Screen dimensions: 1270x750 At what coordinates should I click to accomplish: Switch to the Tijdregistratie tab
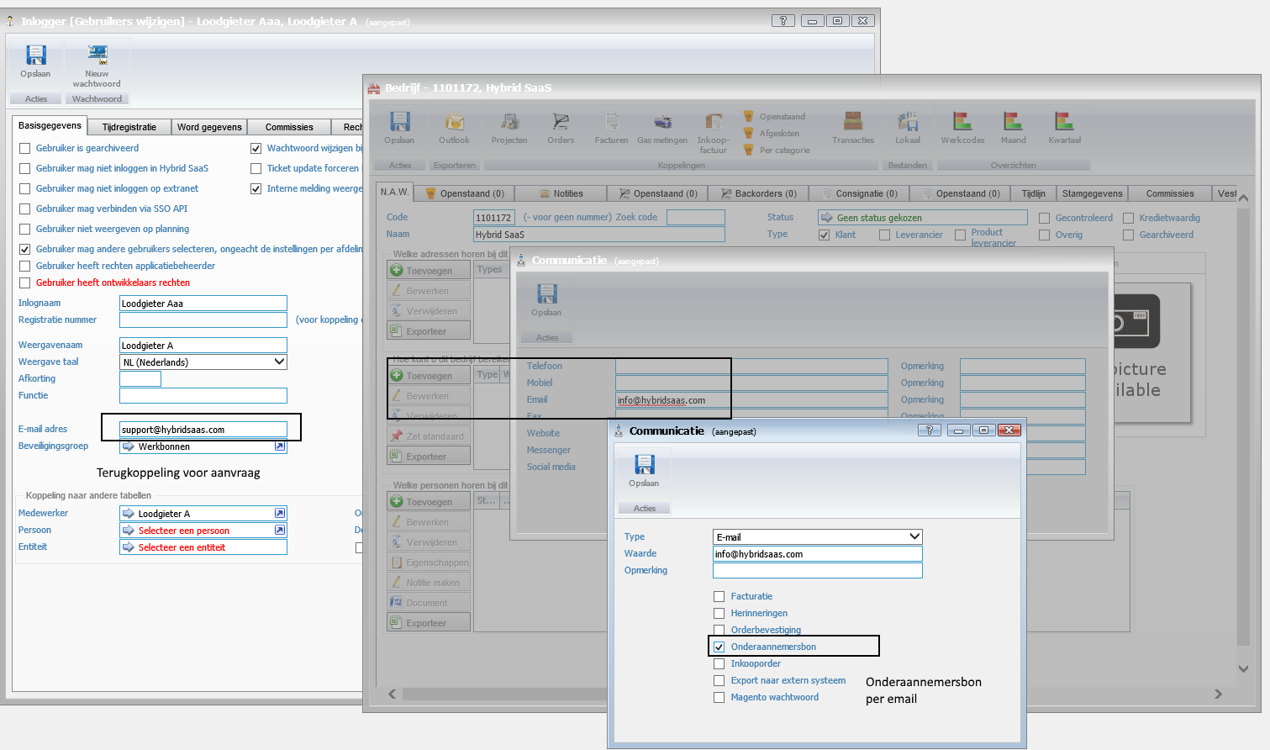point(129,127)
